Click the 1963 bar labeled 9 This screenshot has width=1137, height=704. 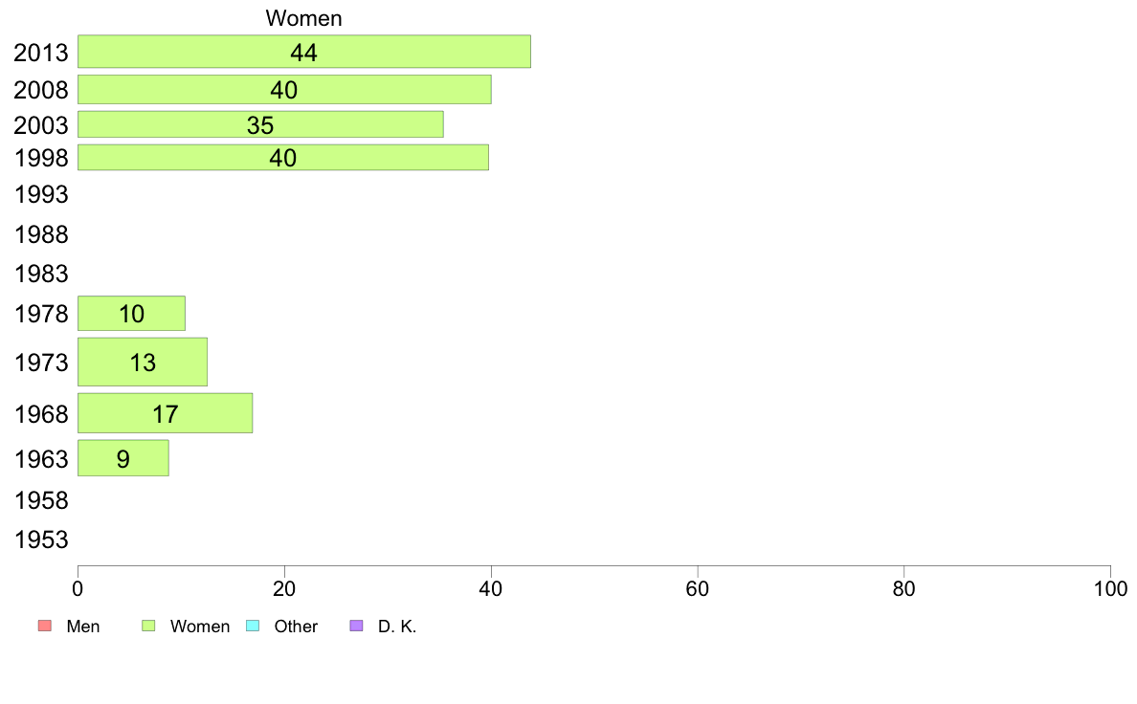coord(123,458)
